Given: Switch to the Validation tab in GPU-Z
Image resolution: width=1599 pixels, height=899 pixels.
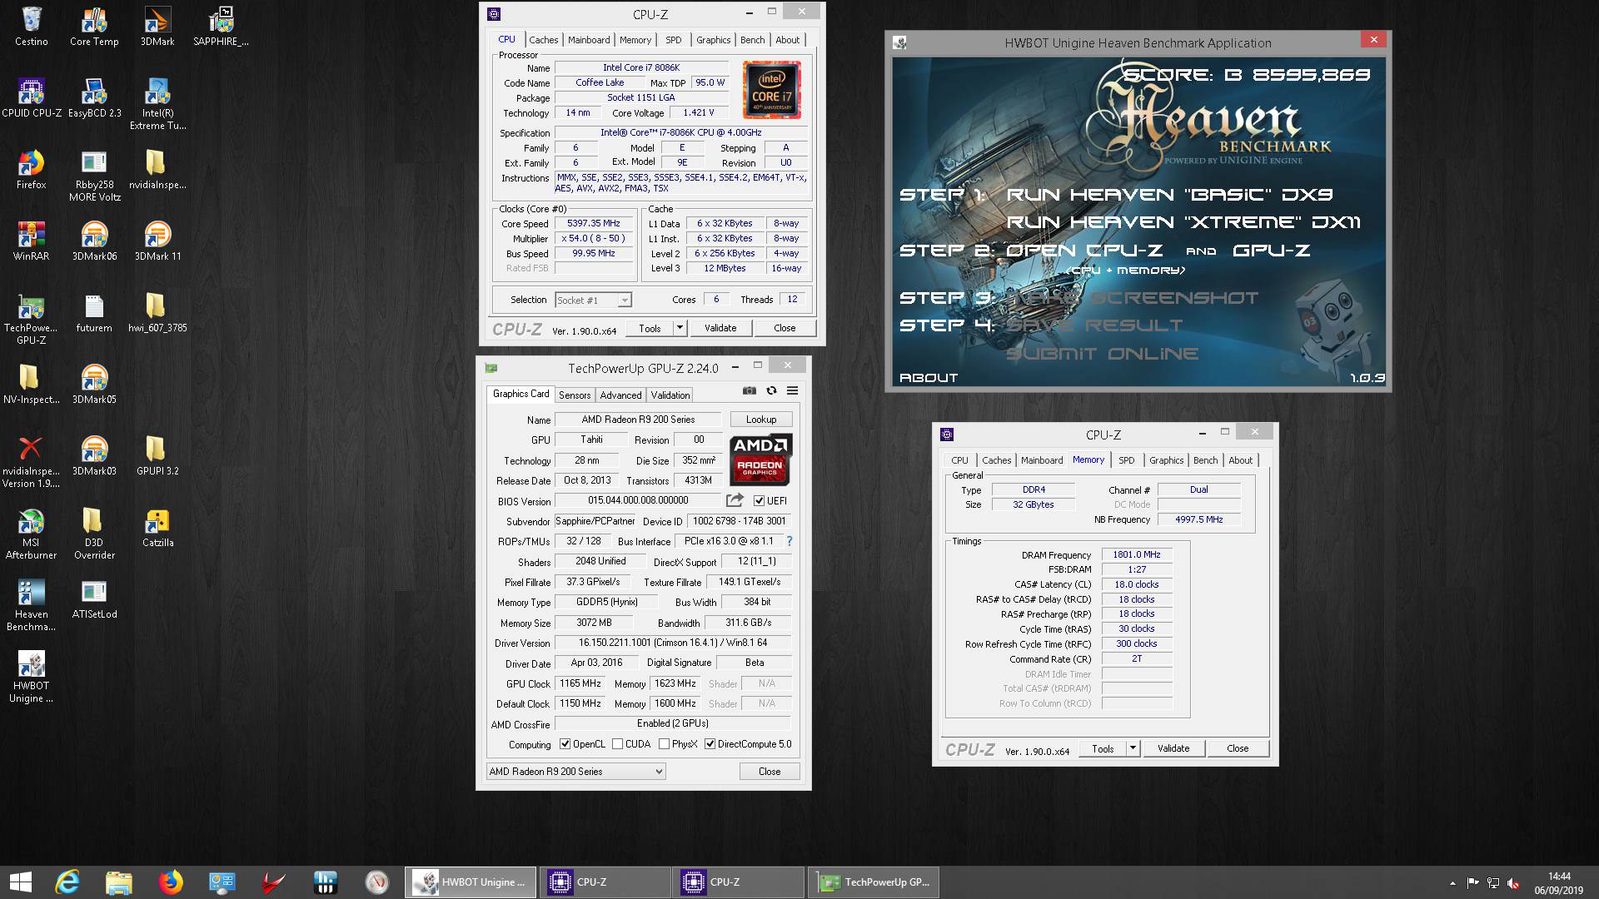Looking at the screenshot, I should (x=670, y=395).
